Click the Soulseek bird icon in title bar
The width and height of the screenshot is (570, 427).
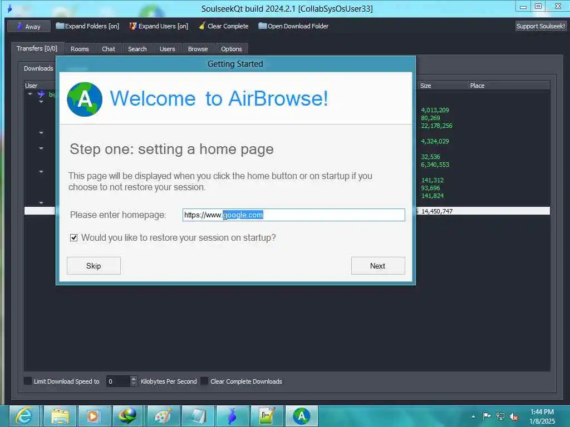(9, 8)
